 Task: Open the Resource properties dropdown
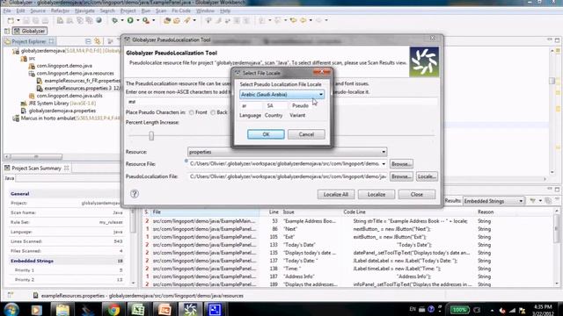click(287, 152)
